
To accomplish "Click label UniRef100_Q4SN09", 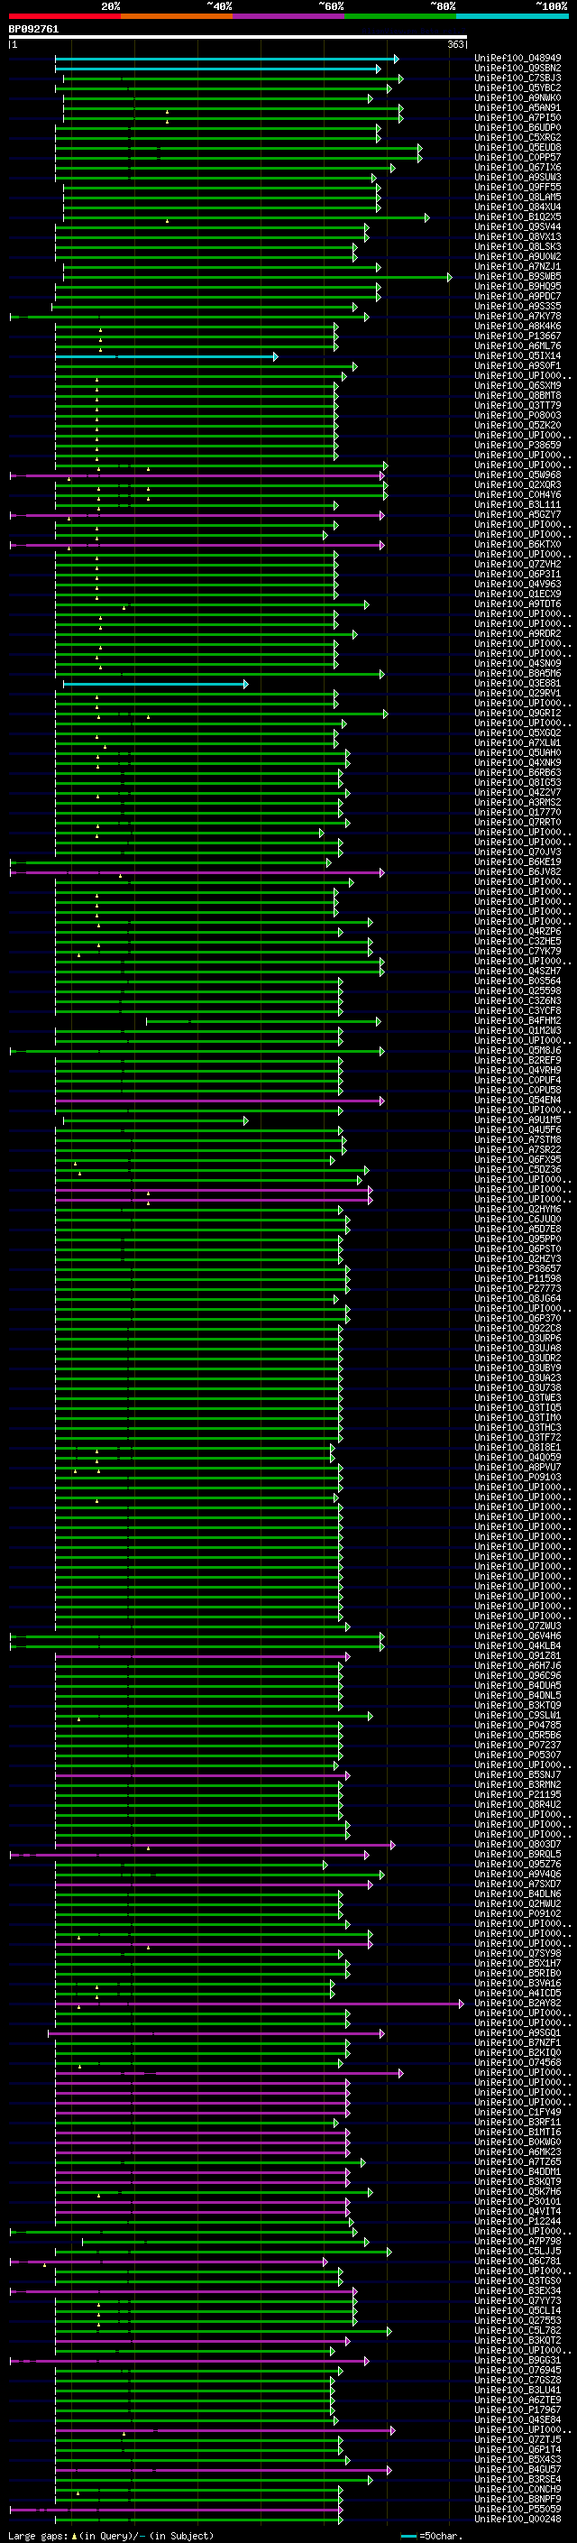I will [517, 663].
